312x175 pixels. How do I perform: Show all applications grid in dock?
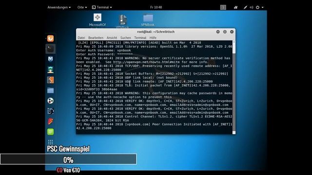pos(50,142)
